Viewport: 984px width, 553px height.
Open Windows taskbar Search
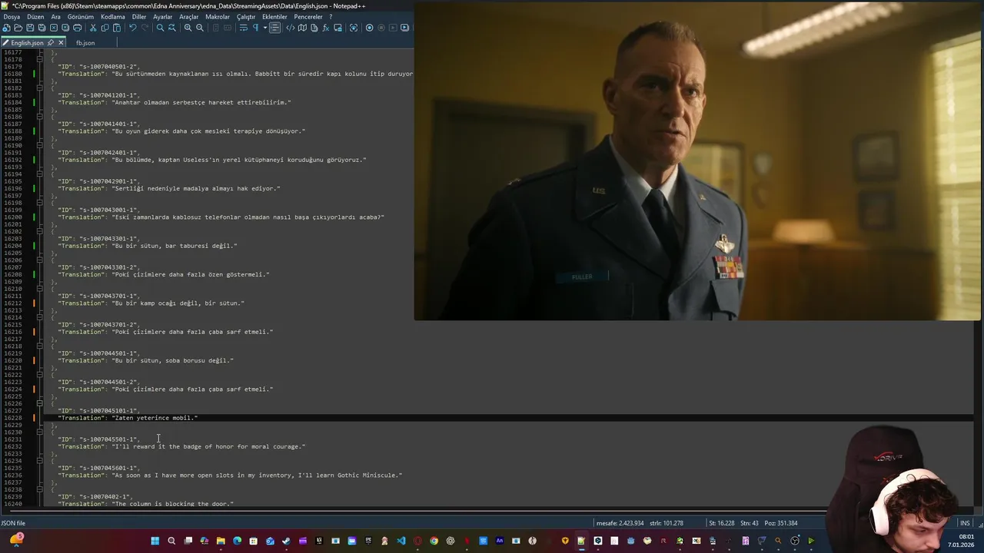coord(171,541)
